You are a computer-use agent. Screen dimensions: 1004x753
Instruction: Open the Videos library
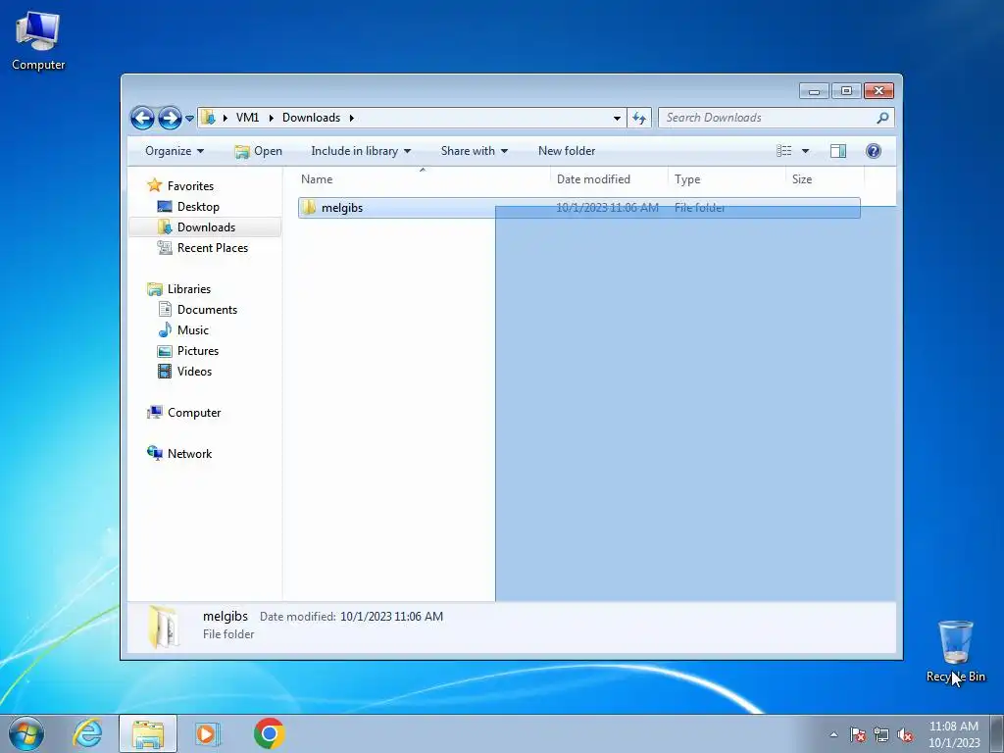coord(194,372)
